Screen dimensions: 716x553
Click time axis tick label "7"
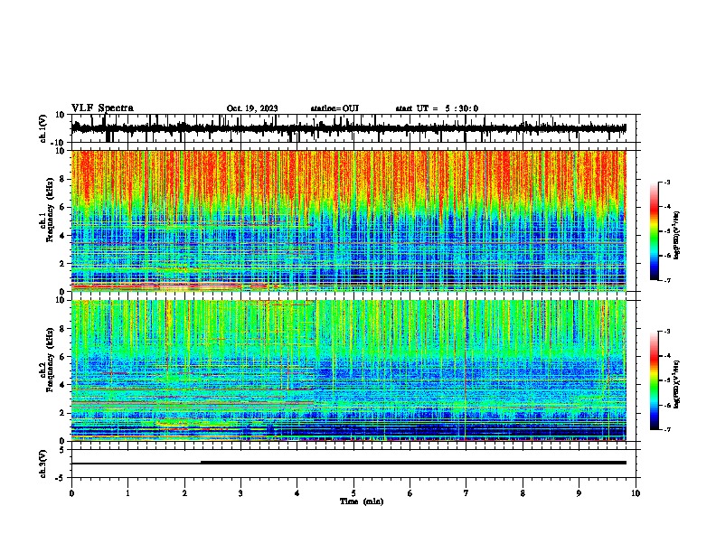[x=466, y=493]
